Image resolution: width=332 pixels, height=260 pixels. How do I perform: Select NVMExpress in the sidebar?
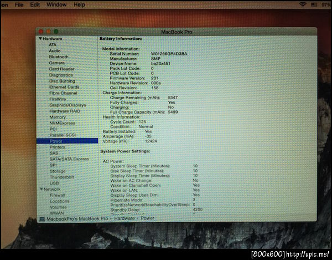62,123
